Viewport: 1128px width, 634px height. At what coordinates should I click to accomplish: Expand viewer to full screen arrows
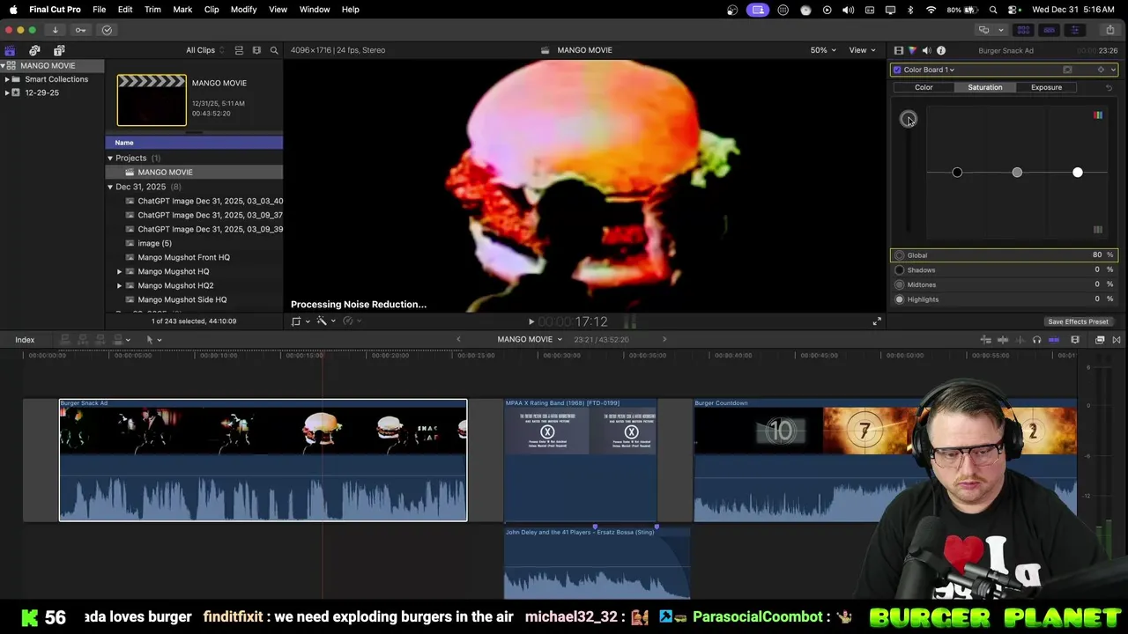click(877, 321)
